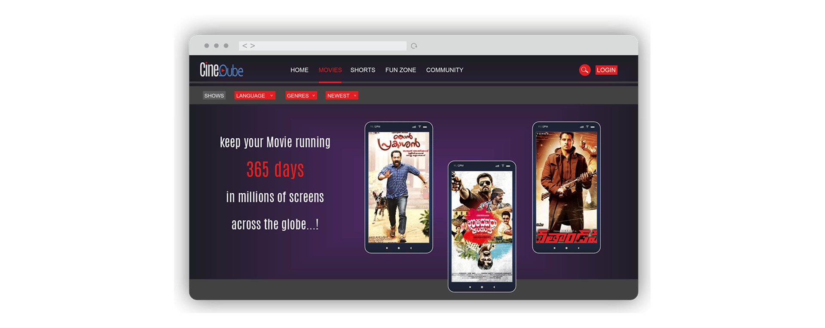Click the "across the globe...!" text
This screenshot has height=328, width=825.
(x=275, y=224)
